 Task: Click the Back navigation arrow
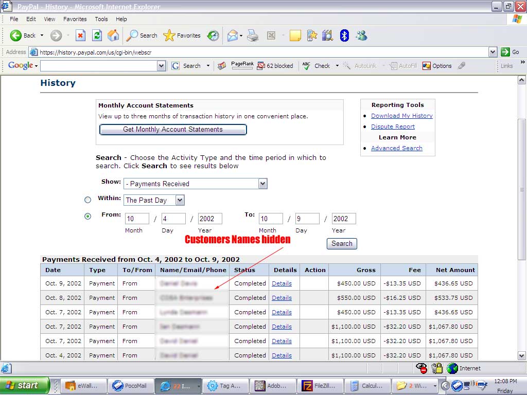16,35
